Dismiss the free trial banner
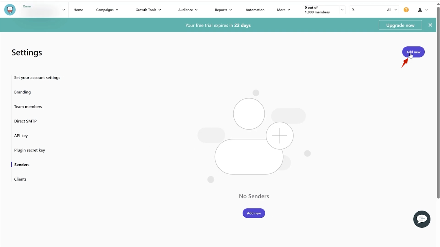Image resolution: width=440 pixels, height=247 pixels. pyautogui.click(x=430, y=25)
